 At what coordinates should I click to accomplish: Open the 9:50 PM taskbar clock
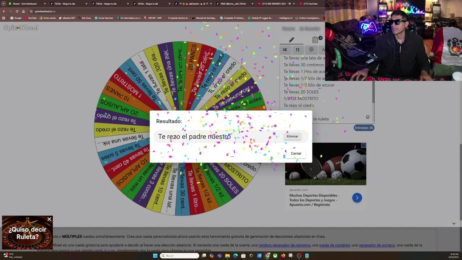point(453,256)
